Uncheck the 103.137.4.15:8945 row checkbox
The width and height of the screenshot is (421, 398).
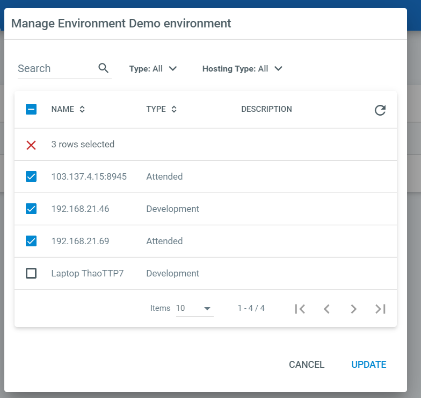click(31, 176)
